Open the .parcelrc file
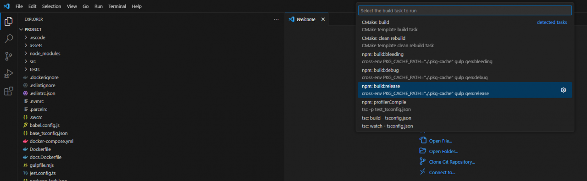The width and height of the screenshot is (587, 181). coord(151,110)
